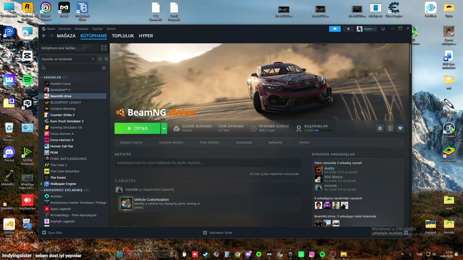
Task: Open the dropdown arrow beside OYNA
Action: click(x=164, y=128)
